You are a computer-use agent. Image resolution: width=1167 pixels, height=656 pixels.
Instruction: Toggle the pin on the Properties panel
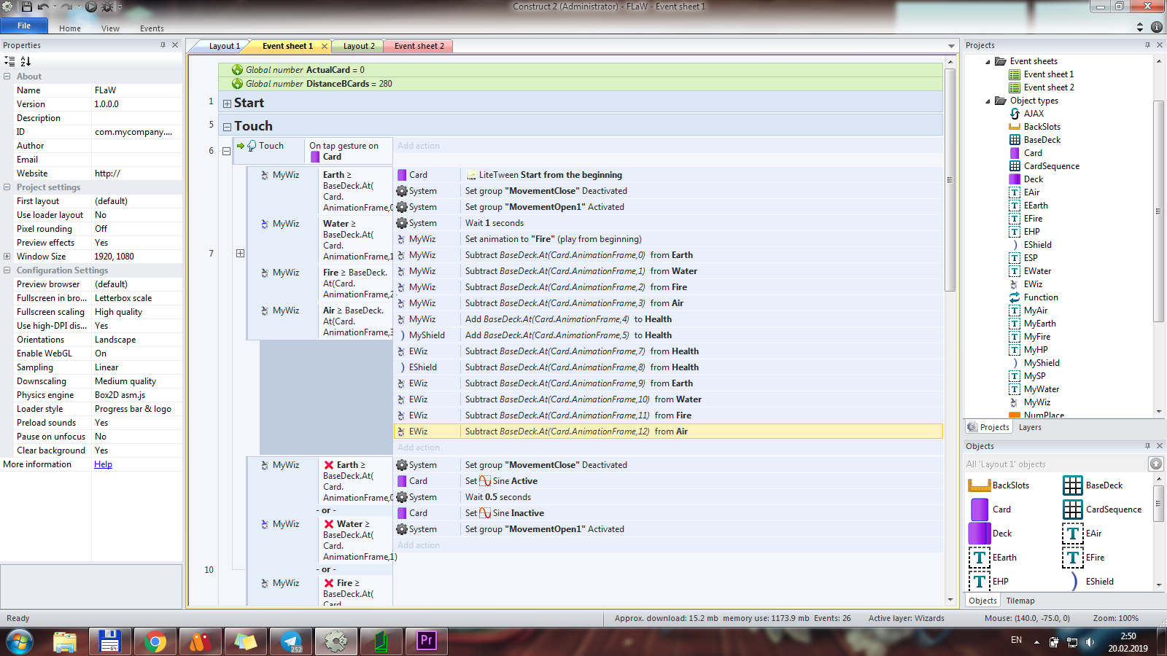coord(163,45)
